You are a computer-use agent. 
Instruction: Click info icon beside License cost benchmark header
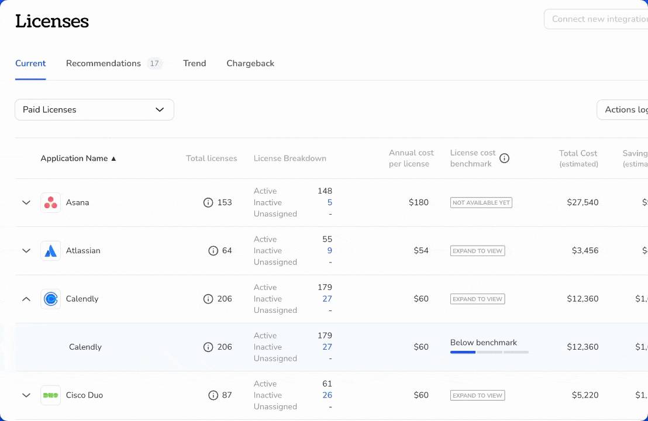[x=504, y=158]
